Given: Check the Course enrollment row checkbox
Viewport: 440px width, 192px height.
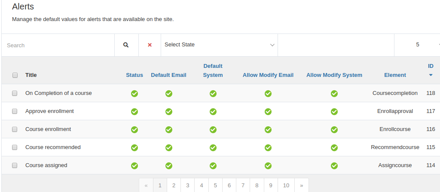Looking at the screenshot, I should [15, 129].
